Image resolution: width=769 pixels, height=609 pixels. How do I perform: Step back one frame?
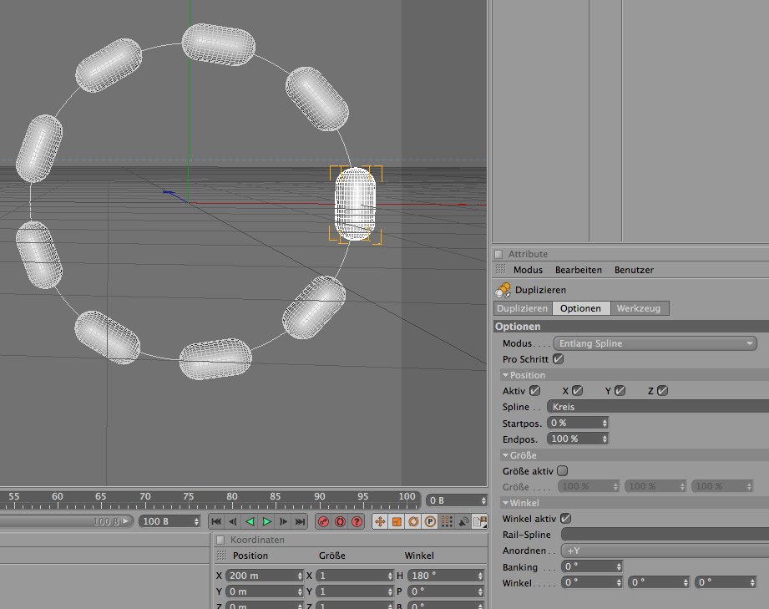click(233, 521)
